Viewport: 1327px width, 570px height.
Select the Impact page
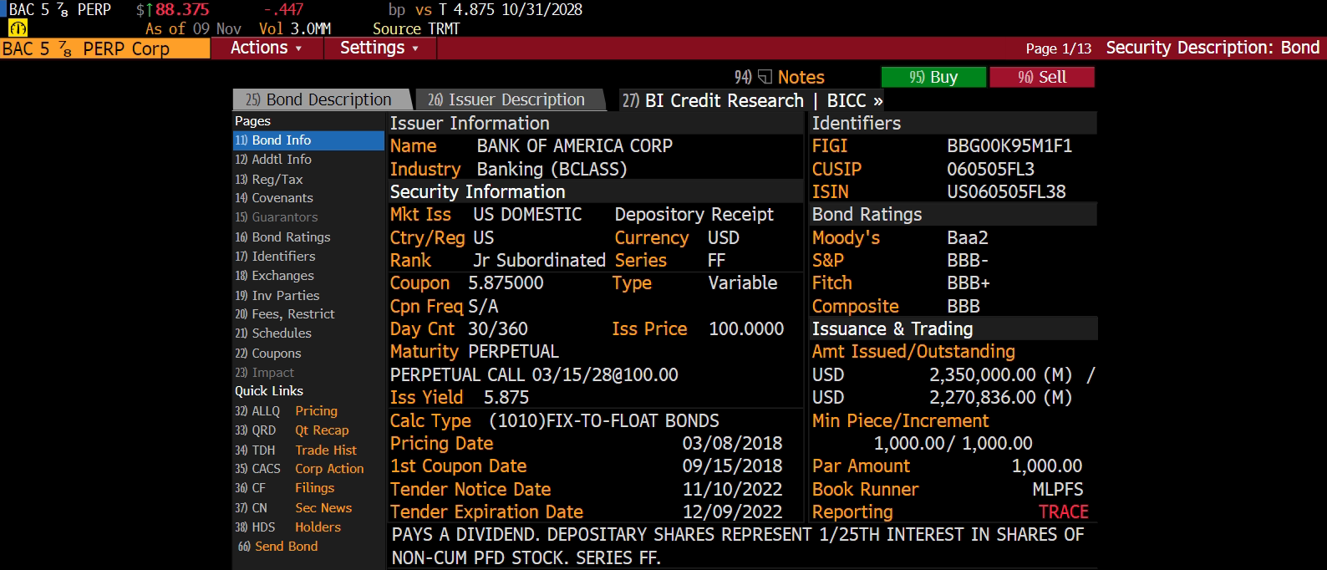point(308,373)
